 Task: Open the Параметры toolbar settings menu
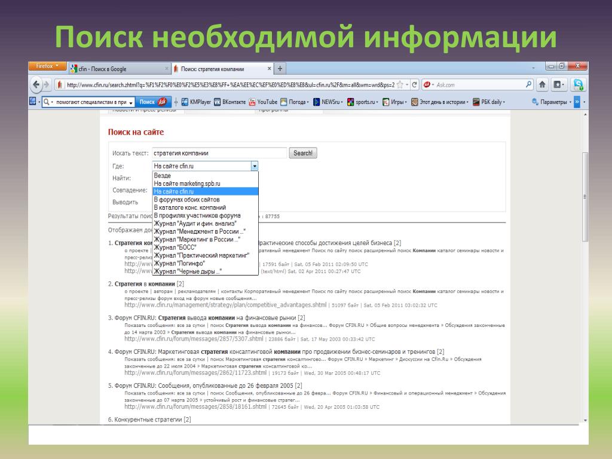tap(552, 102)
